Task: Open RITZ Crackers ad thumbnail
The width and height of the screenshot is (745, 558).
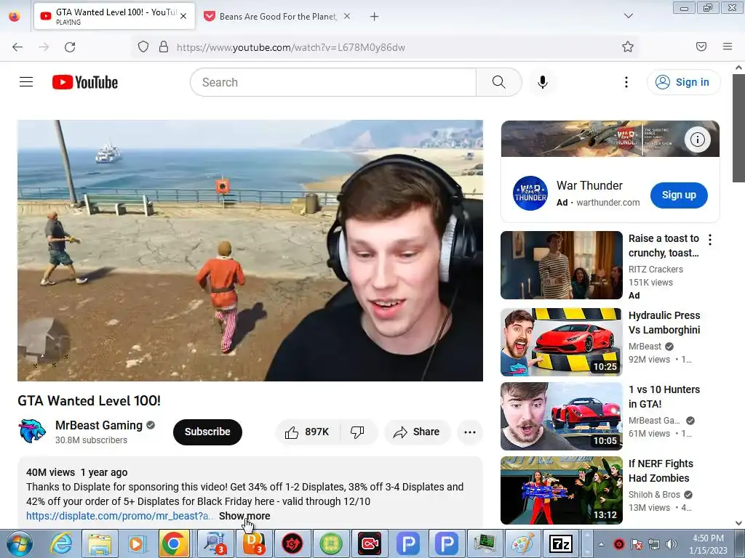Action: [561, 265]
